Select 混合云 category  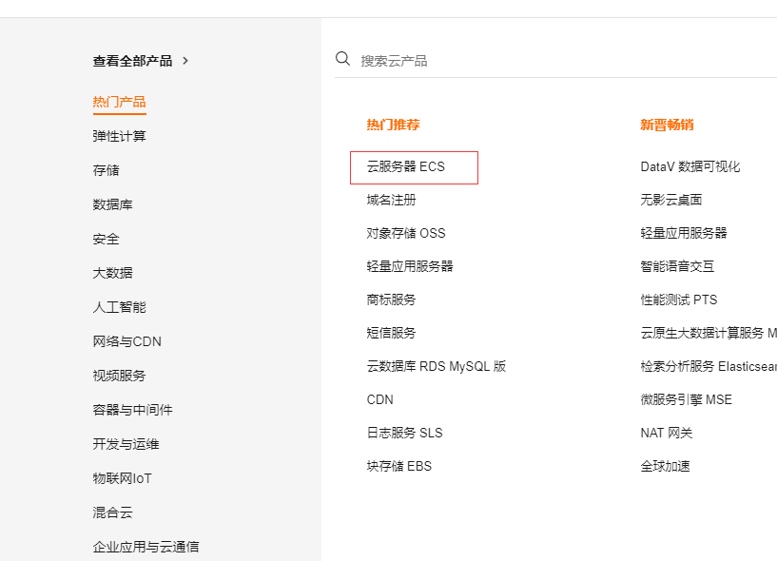(112, 513)
